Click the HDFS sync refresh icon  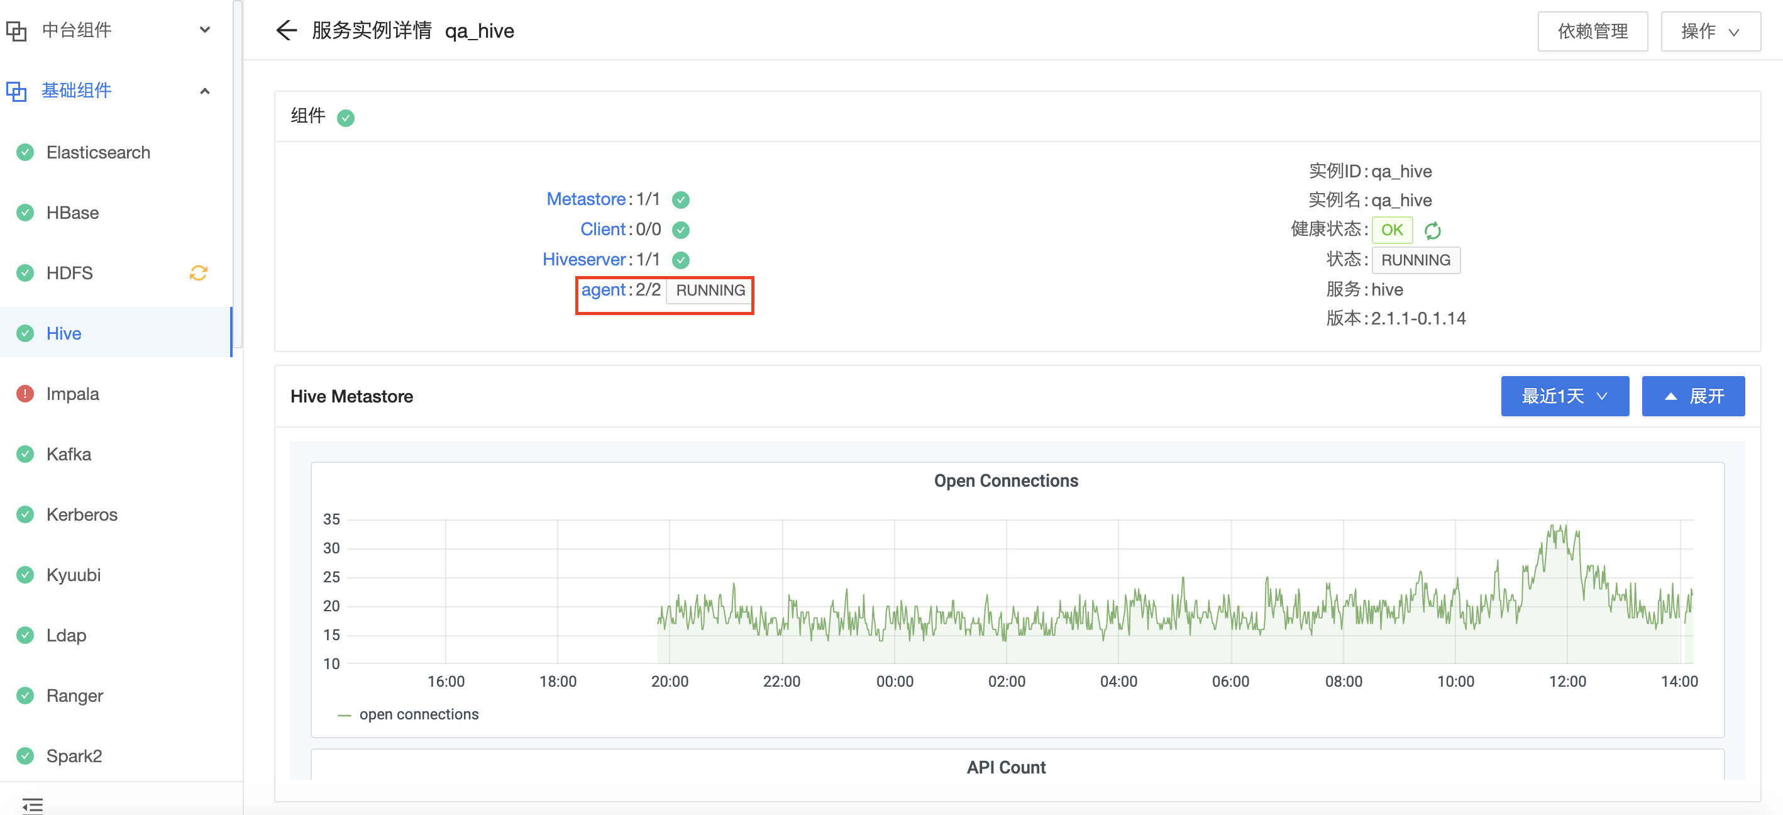click(198, 273)
